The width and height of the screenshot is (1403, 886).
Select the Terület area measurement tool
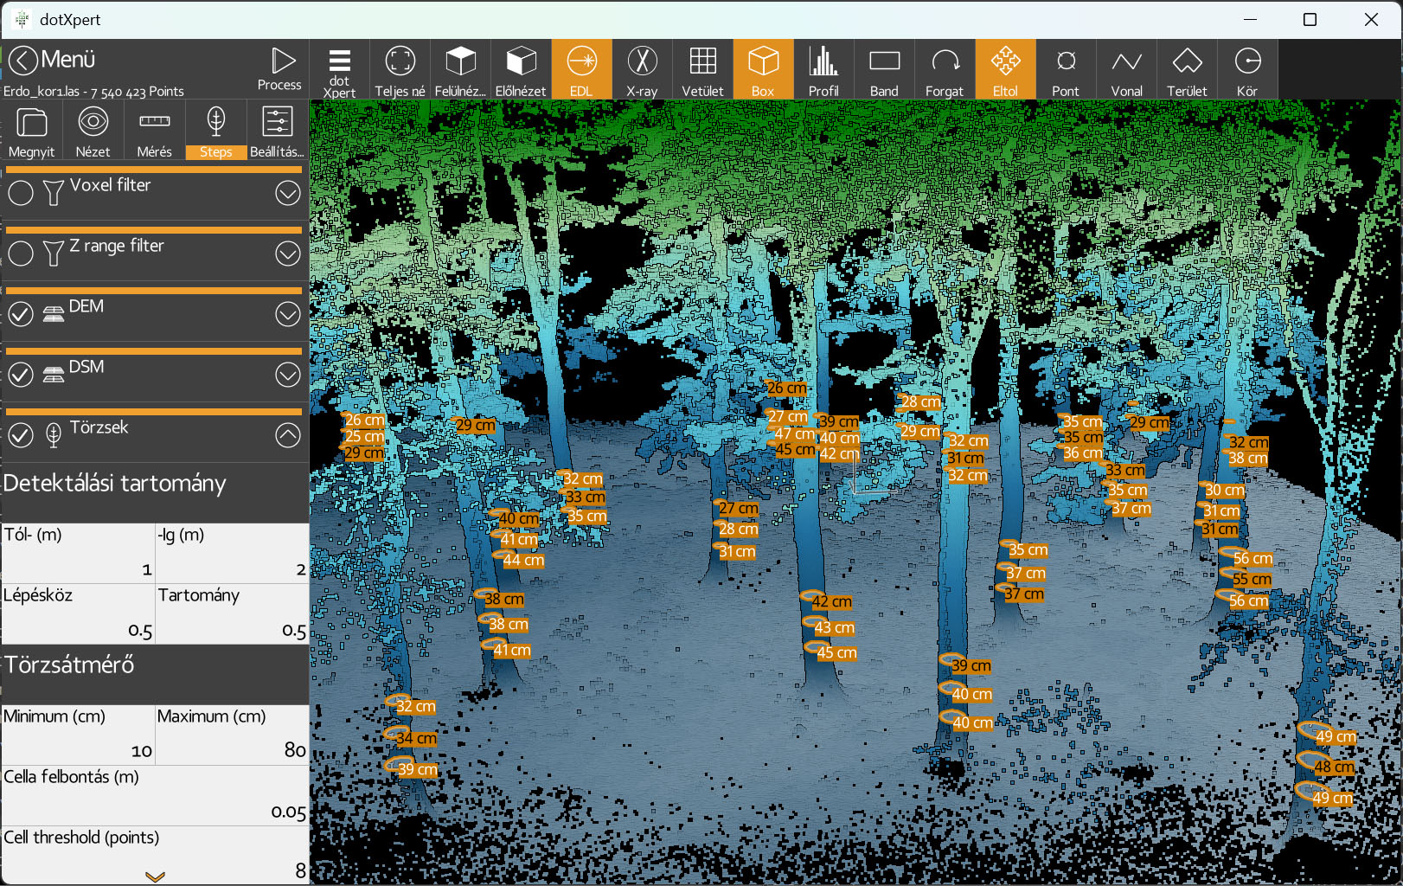(x=1187, y=70)
